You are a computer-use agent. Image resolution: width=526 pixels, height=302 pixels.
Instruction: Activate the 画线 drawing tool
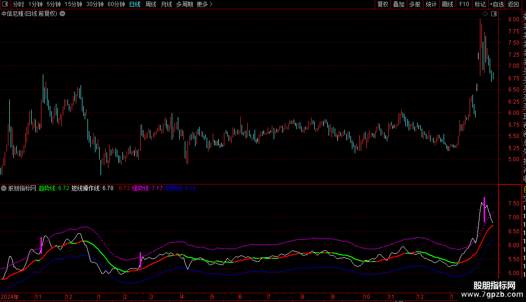[x=447, y=4]
